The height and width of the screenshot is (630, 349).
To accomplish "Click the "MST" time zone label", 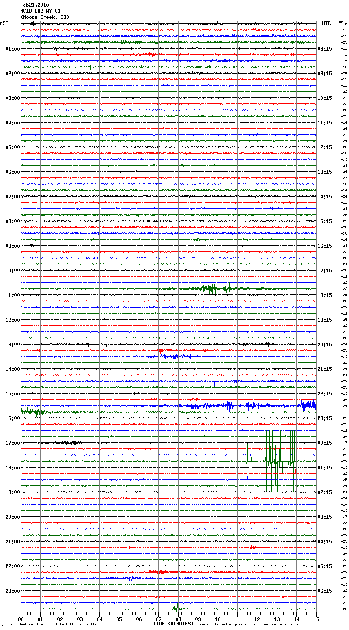I will click(x=4, y=23).
